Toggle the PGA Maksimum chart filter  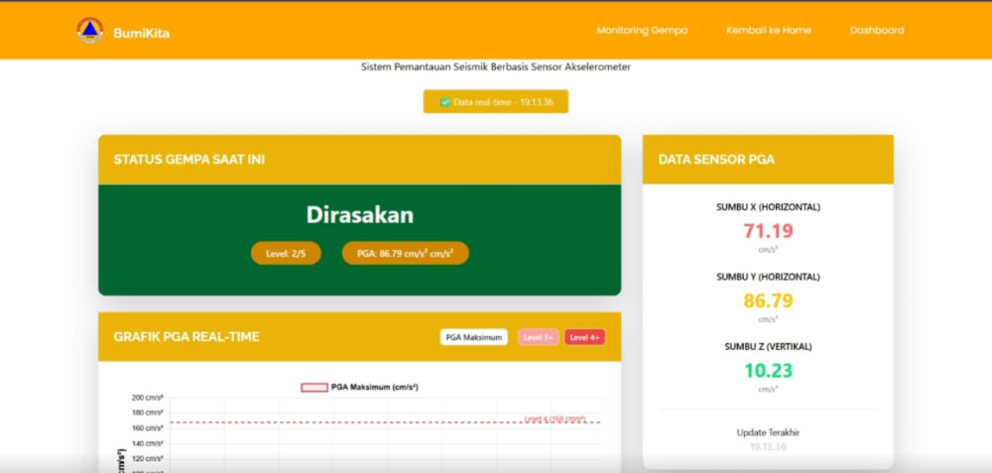tap(473, 337)
